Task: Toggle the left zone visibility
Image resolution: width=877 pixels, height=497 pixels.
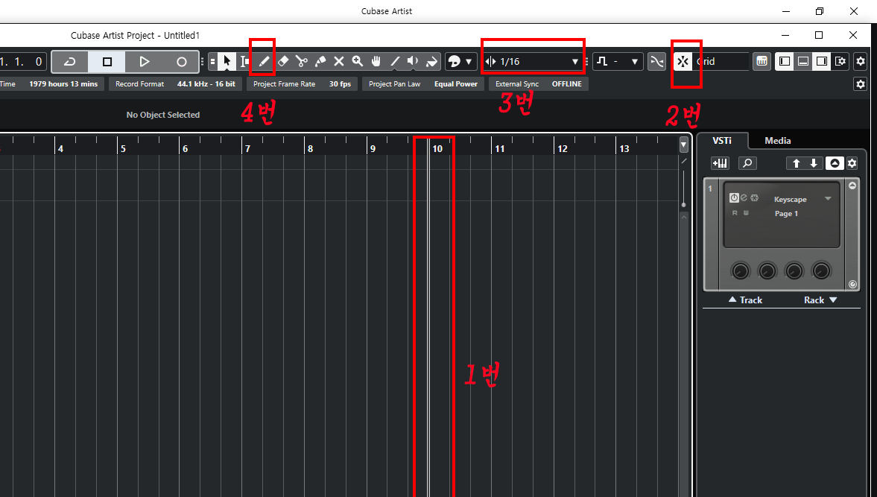Action: (x=785, y=62)
